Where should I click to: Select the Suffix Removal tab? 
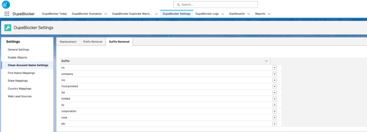[119, 41]
